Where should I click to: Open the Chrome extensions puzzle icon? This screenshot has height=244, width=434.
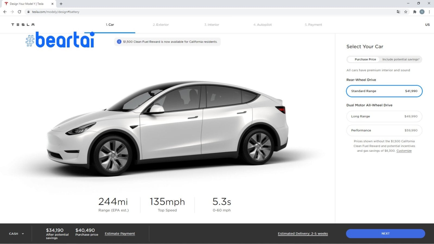414,12
